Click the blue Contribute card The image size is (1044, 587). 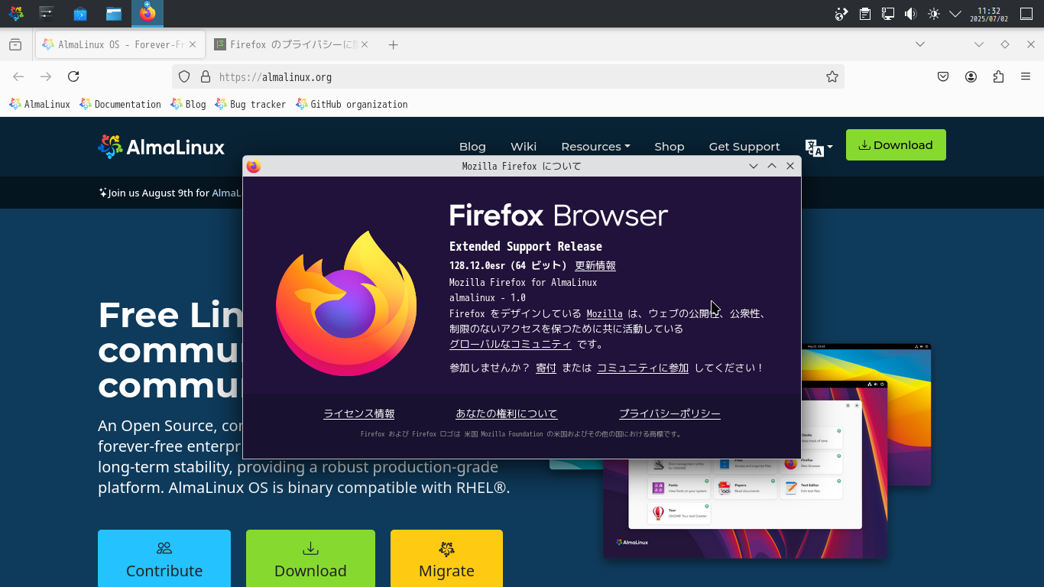(x=164, y=559)
